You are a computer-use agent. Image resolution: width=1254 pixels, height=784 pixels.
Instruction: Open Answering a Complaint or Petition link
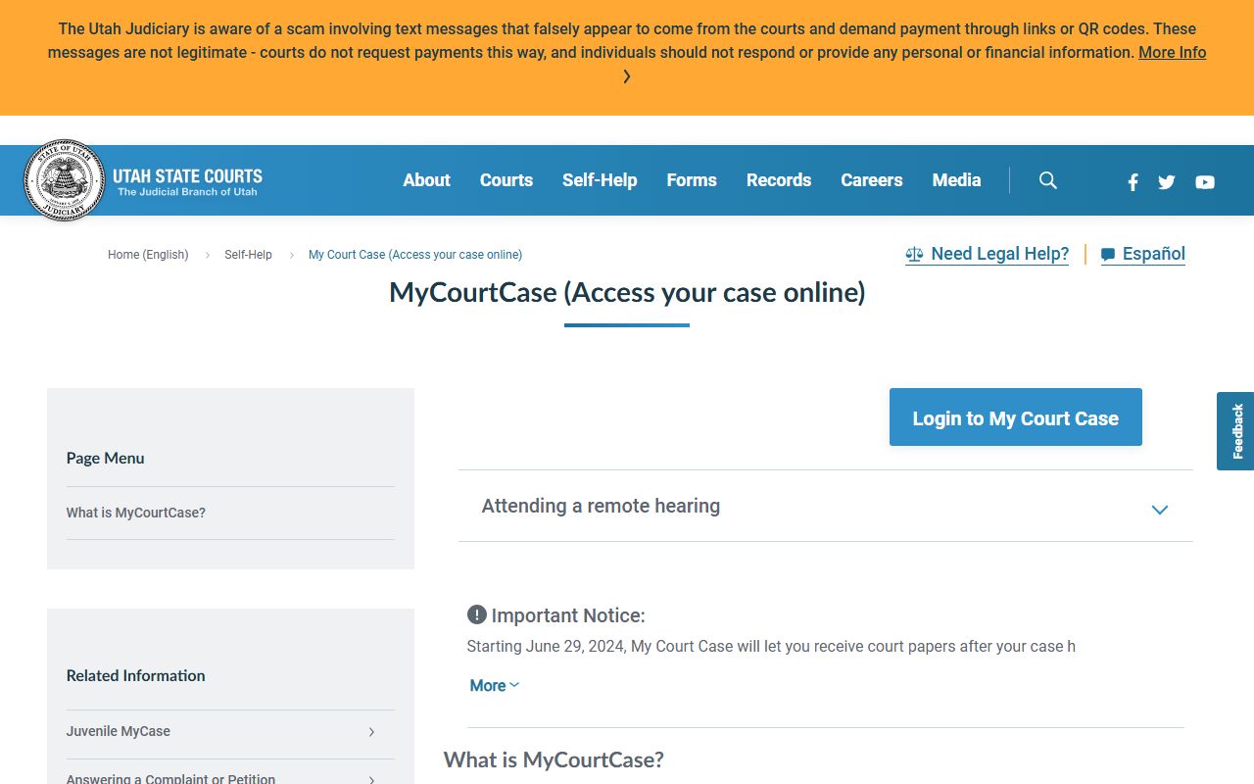(x=170, y=779)
